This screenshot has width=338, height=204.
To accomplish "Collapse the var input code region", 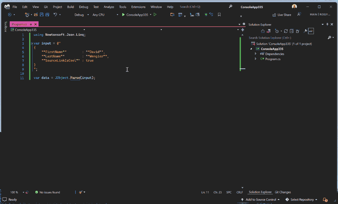I will click(x=32, y=43).
